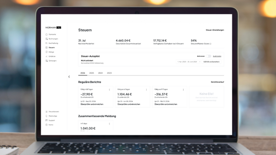Open the reporting period date dropdown

pyautogui.click(x=188, y=62)
